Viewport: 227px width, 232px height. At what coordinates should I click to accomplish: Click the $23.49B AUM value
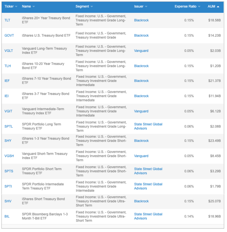click(214, 141)
